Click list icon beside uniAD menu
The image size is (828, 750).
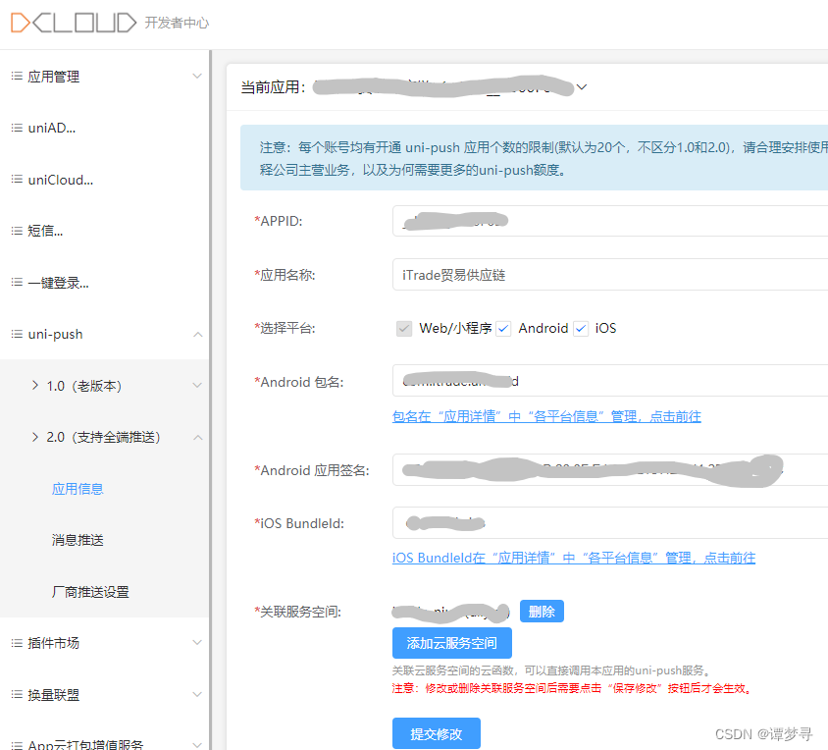tap(17, 128)
